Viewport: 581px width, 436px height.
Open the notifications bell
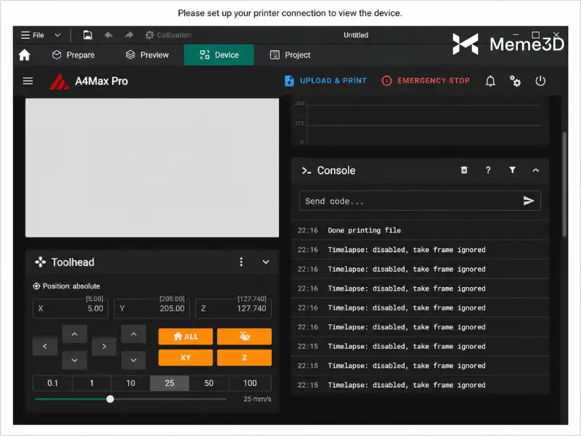[x=490, y=81]
